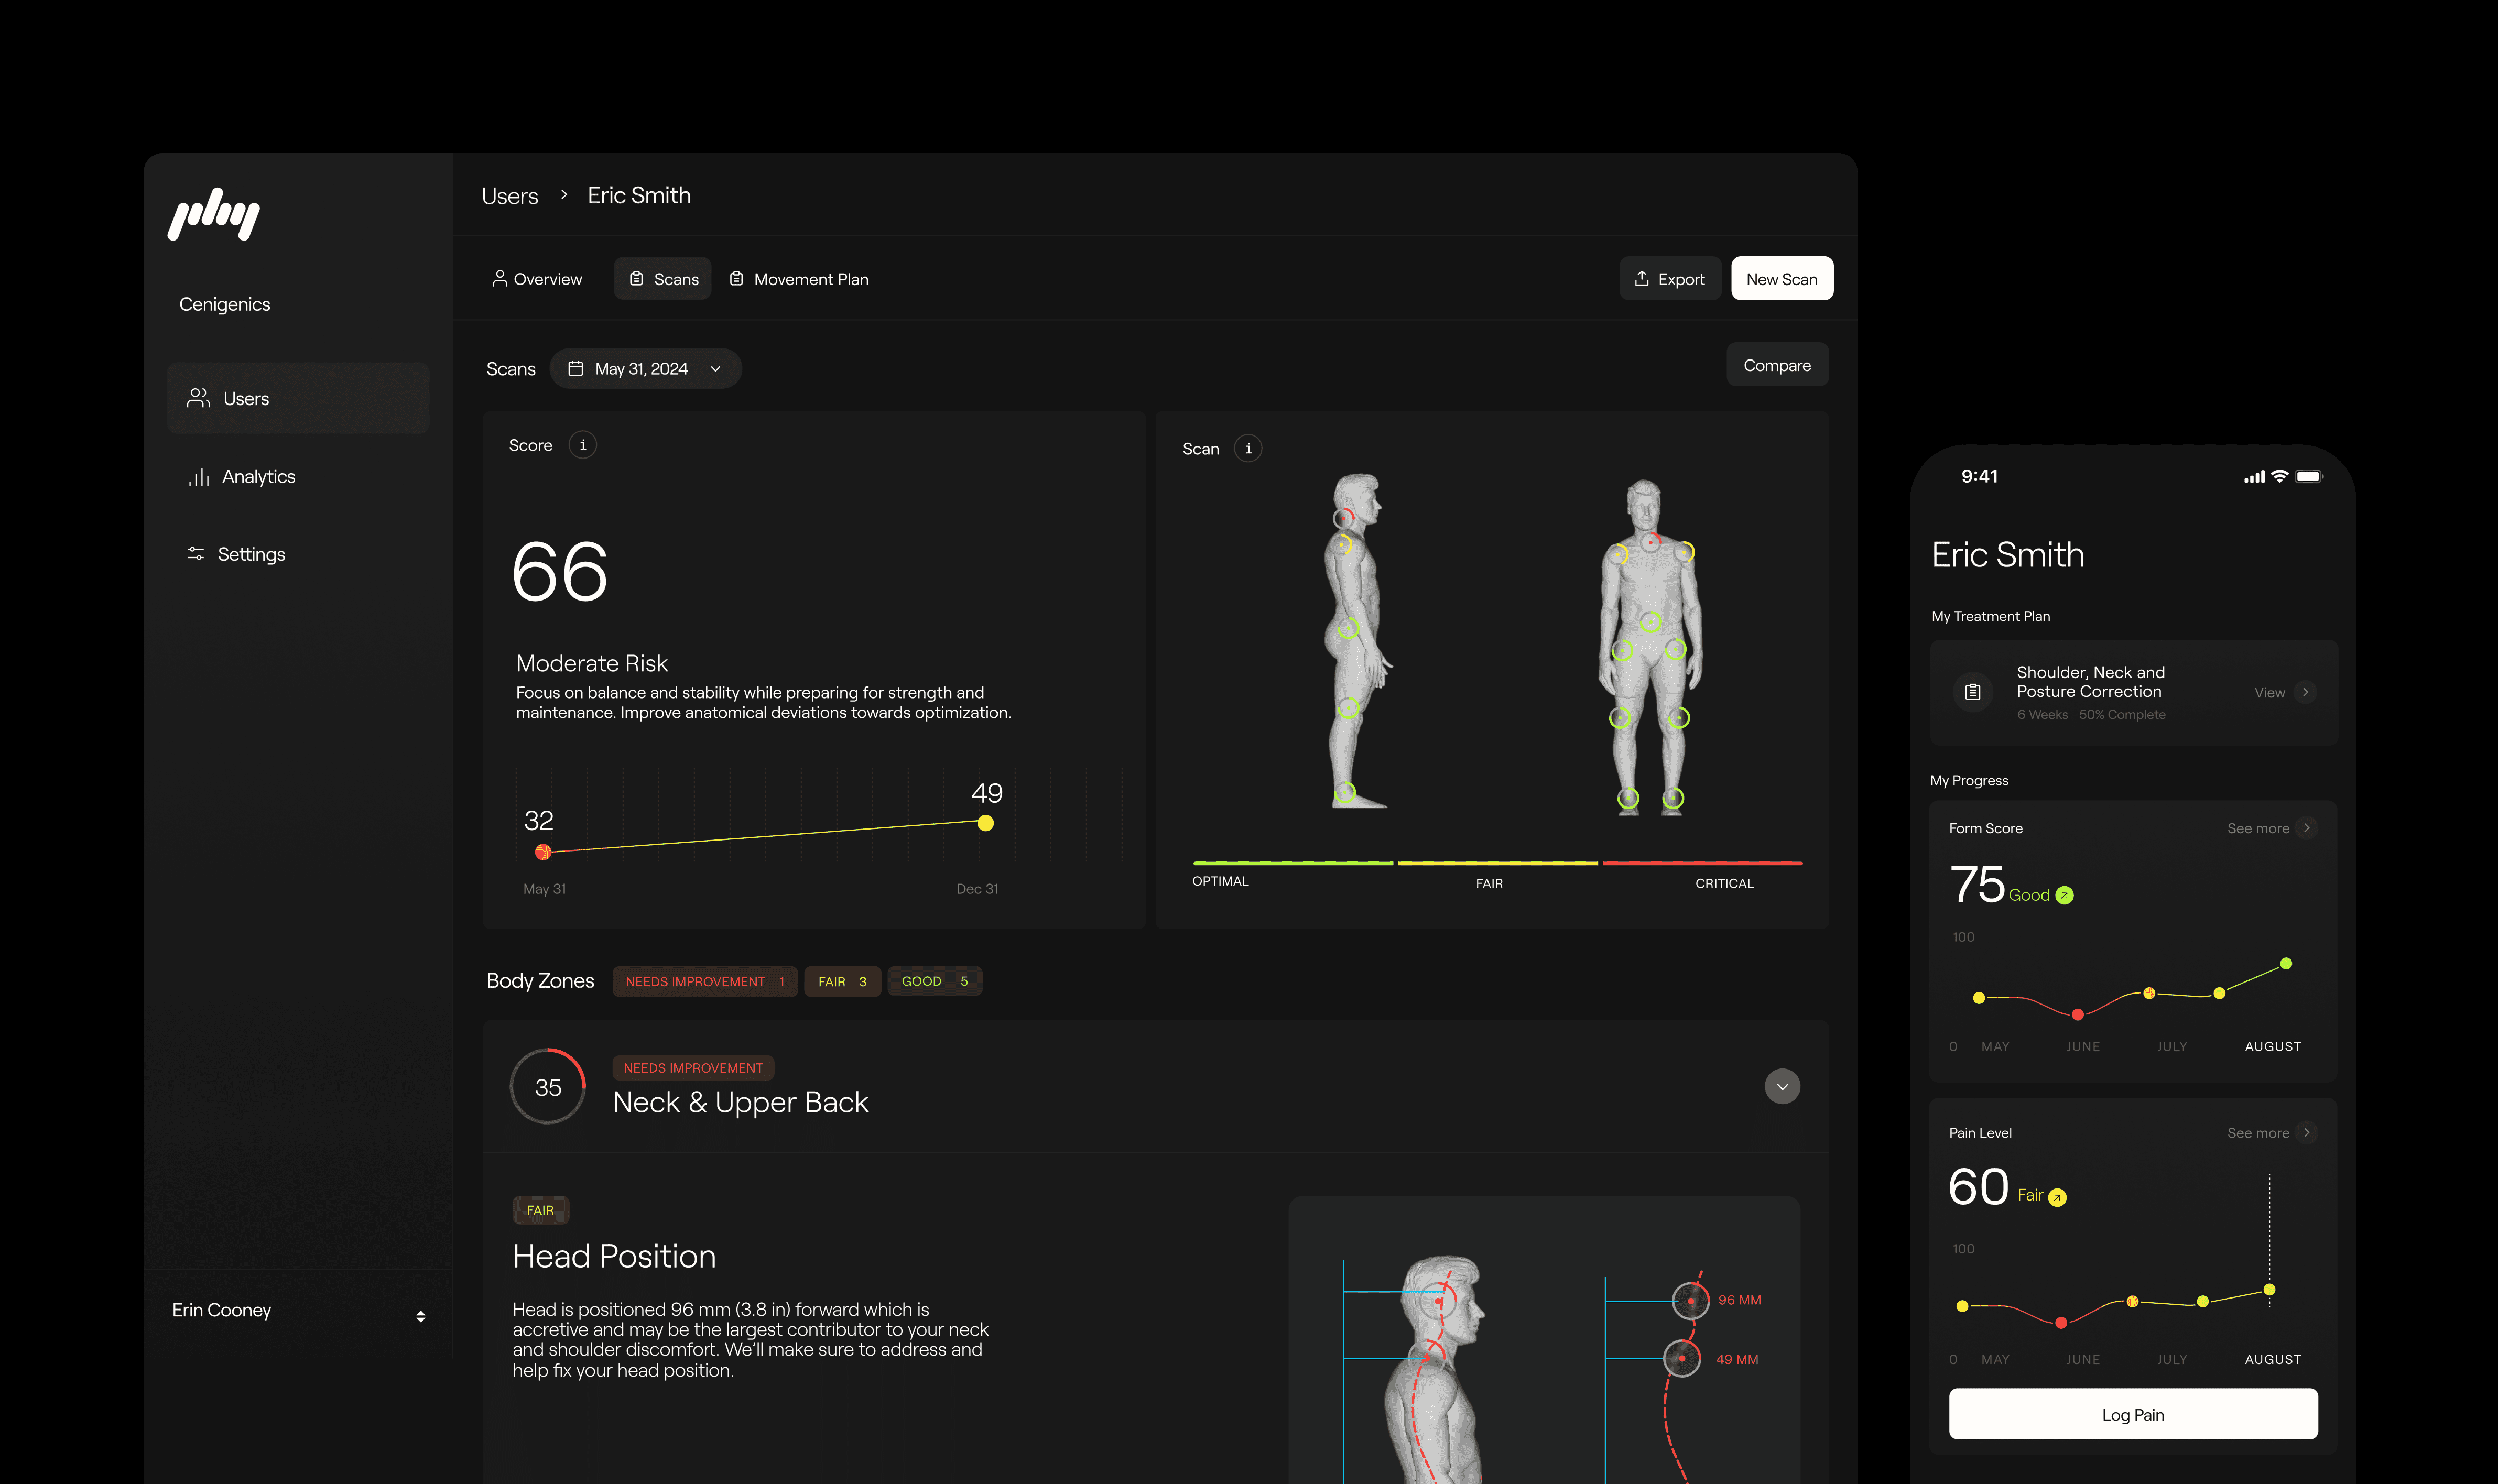The image size is (2498, 1484).
Task: Click the Moderate Risk heading
Action: (592, 663)
